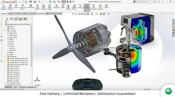Select 'Feature 7: Plane 7' tree item
The image size is (175, 97).
[x=14, y=81]
